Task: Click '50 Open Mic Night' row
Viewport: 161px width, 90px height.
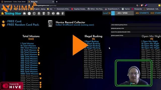Action: click(x=150, y=48)
